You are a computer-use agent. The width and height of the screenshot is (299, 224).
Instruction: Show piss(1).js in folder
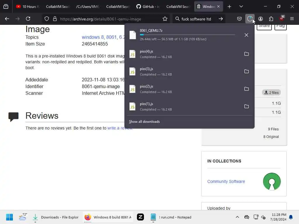click(x=246, y=106)
